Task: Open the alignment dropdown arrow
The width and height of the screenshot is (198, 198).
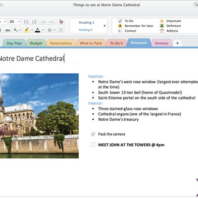Action: [54, 30]
